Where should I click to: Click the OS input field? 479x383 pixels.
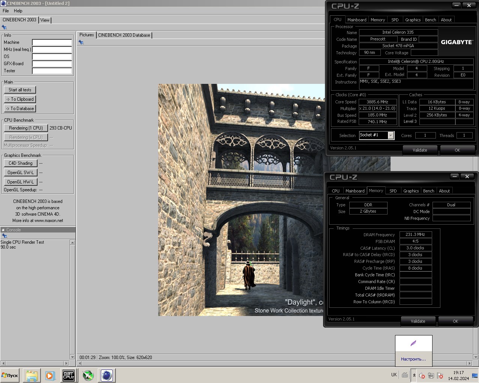pyautogui.click(x=52, y=57)
